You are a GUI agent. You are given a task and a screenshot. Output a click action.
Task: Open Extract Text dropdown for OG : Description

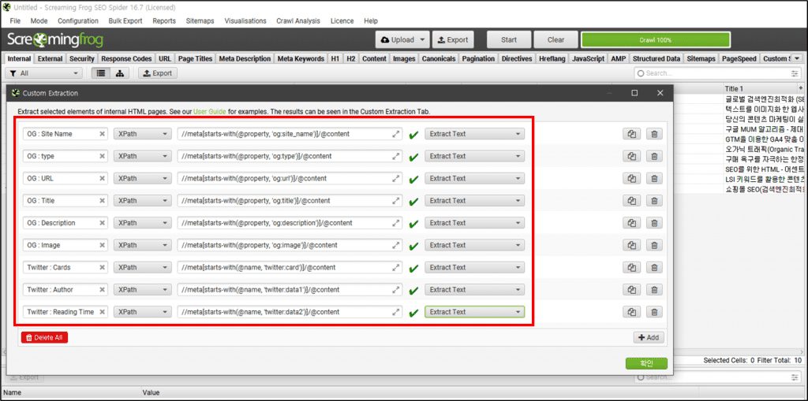tap(474, 223)
